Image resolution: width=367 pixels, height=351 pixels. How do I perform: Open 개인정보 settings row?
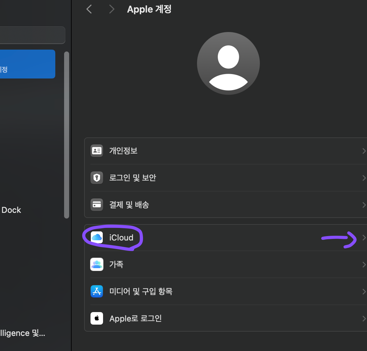coord(226,151)
